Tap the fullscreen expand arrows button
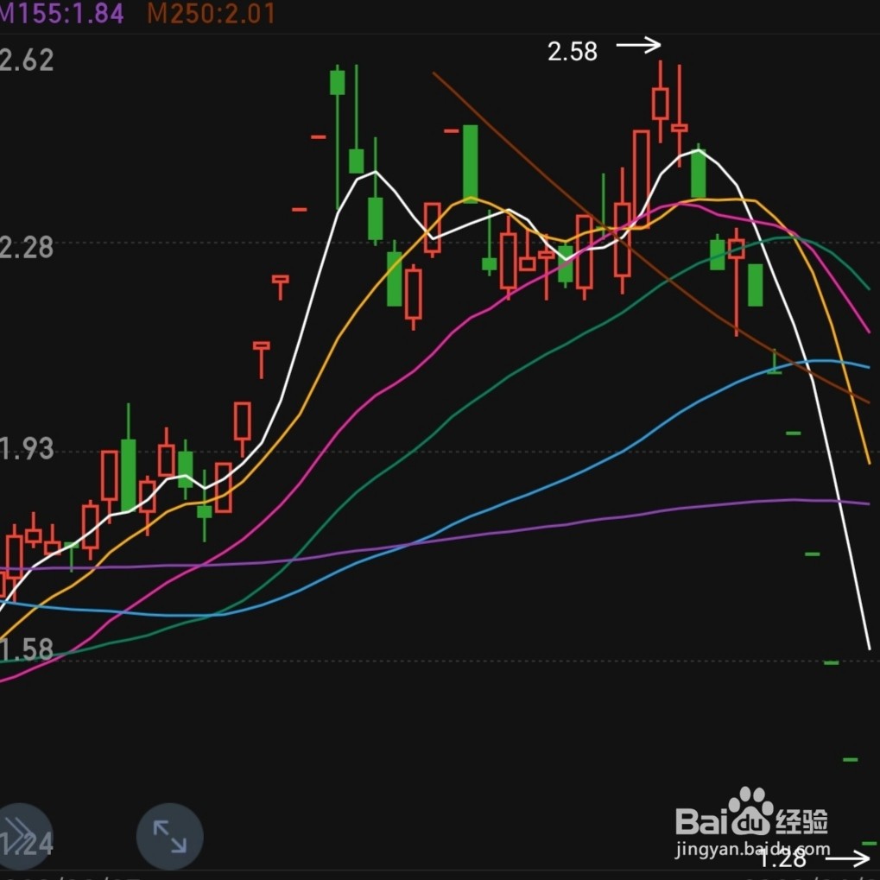 169,837
